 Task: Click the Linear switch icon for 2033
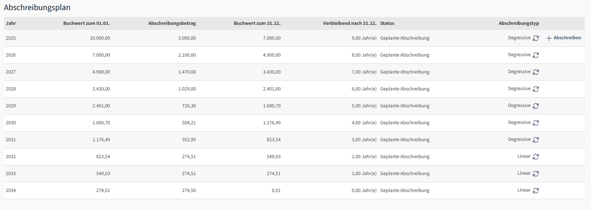pyautogui.click(x=536, y=174)
